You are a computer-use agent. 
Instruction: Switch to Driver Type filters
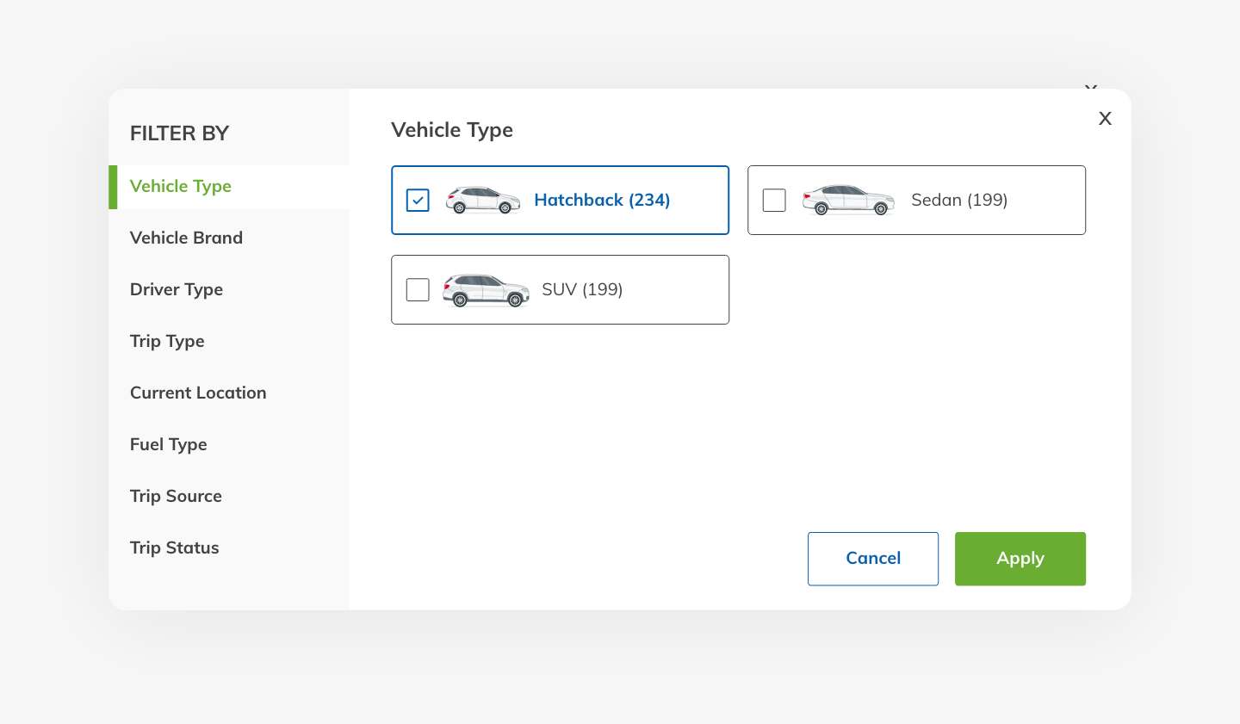pos(177,289)
